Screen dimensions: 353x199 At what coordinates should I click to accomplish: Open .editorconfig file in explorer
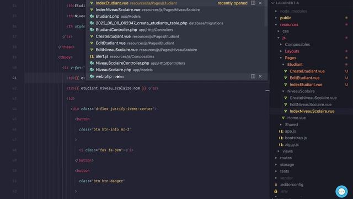coord(292,185)
